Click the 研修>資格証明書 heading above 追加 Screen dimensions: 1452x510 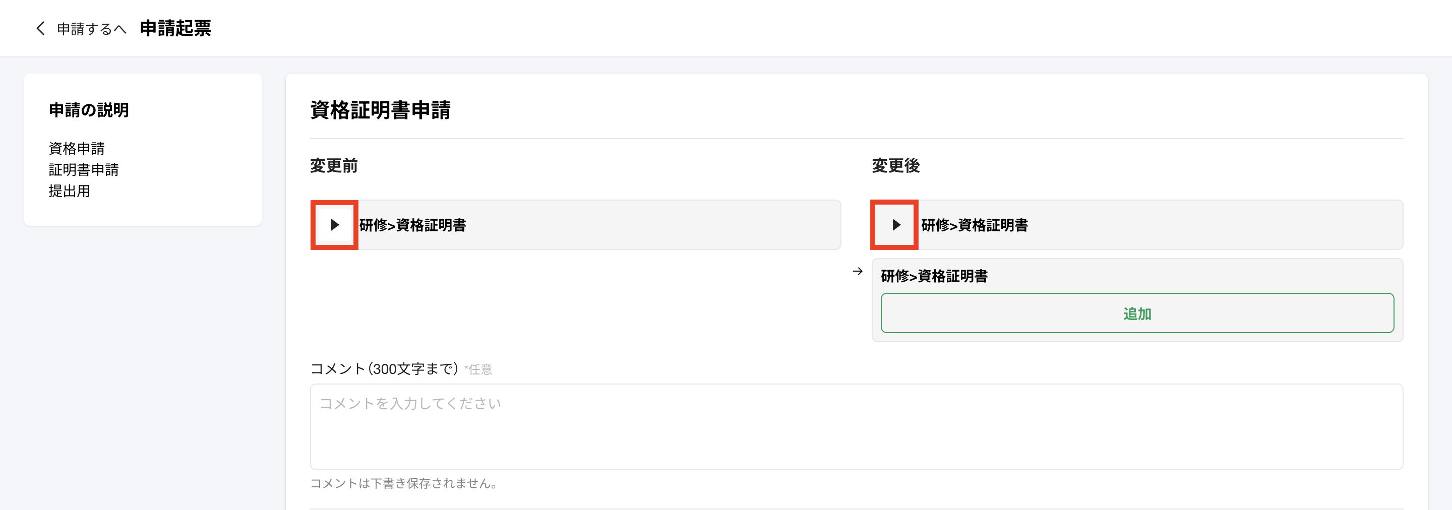pos(934,276)
